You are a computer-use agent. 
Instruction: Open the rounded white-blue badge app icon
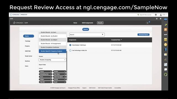coord(166,64)
